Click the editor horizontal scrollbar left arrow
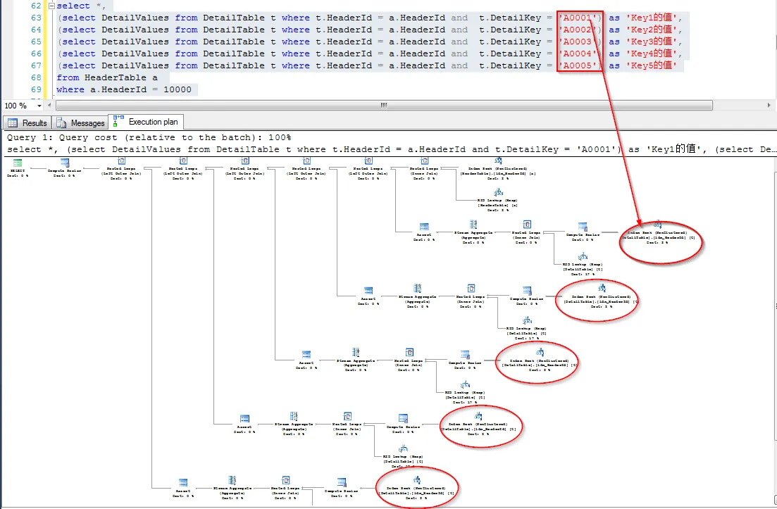This screenshot has width=777, height=509. pos(49,106)
